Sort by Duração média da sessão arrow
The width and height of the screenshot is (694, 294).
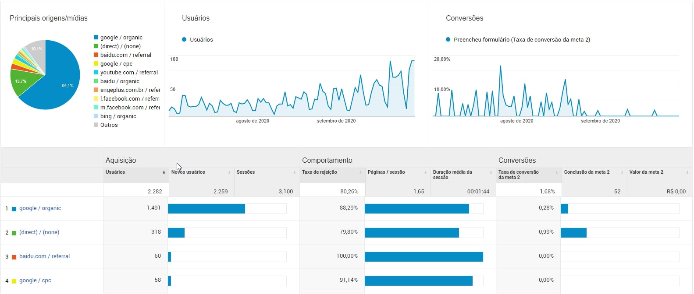click(x=491, y=172)
